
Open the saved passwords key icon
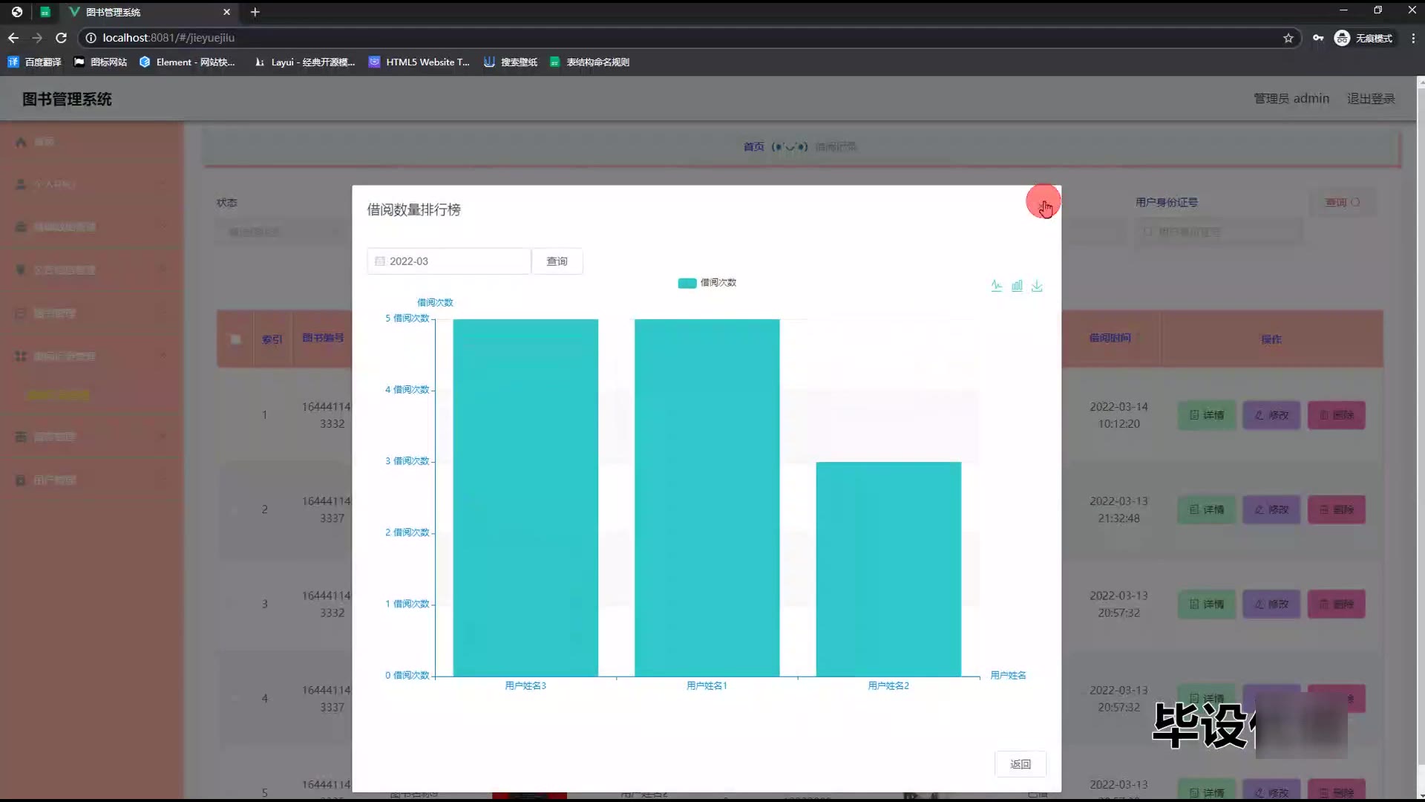tap(1318, 38)
